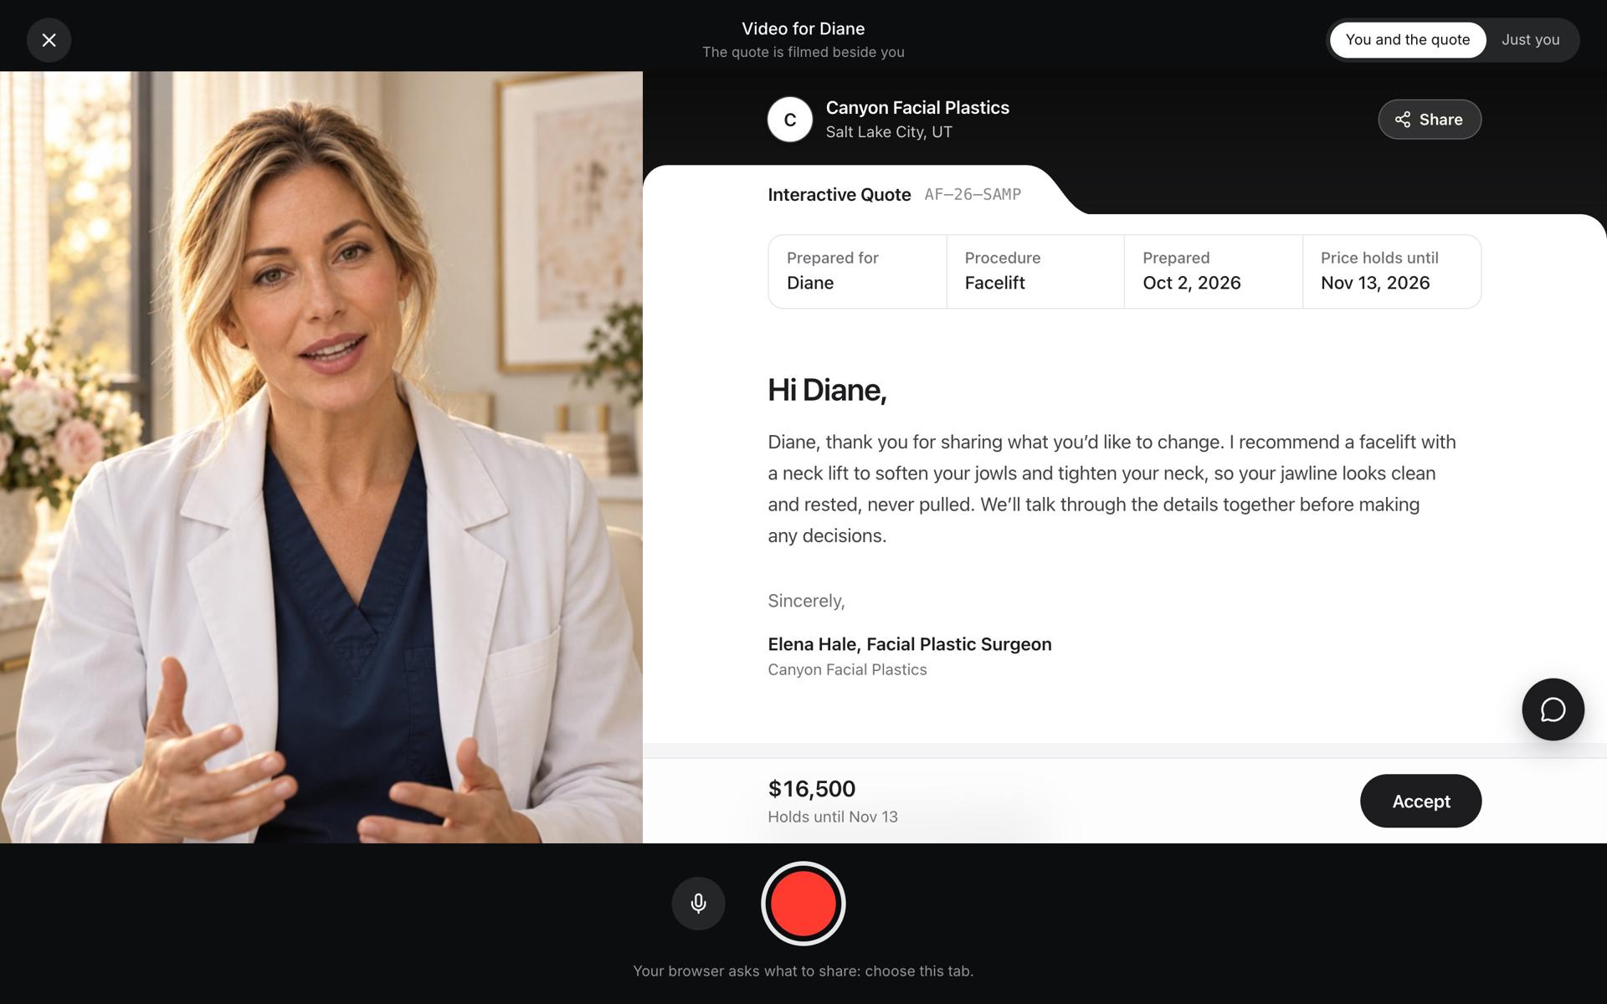Click the Share button
The width and height of the screenshot is (1607, 1004).
1430,120
